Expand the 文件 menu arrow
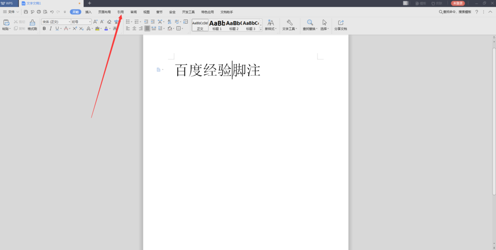 click(18, 12)
